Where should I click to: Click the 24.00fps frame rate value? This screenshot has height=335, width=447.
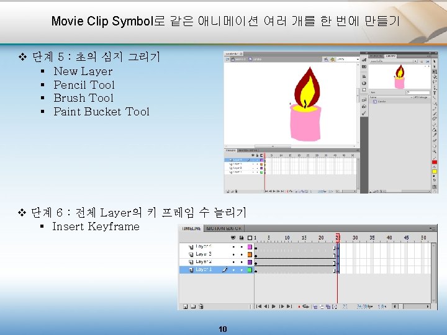[x=365, y=306]
